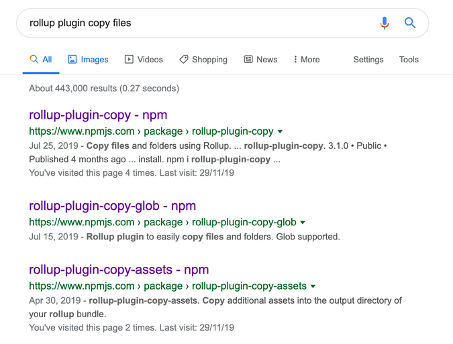The image size is (453, 344).
Task: Expand dropdown arrow after rollup-plugin-copy URL
Action: coord(280,131)
